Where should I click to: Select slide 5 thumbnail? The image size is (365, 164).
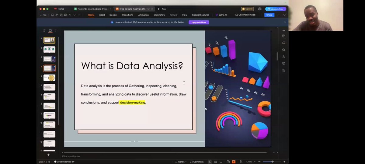click(x=49, y=78)
